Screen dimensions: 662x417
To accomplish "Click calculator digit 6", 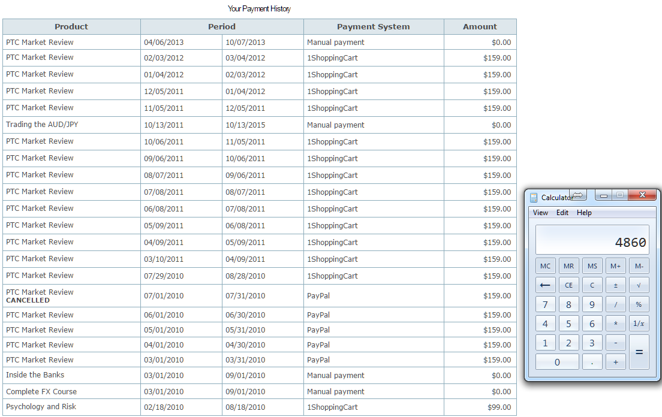I will click(x=592, y=324).
